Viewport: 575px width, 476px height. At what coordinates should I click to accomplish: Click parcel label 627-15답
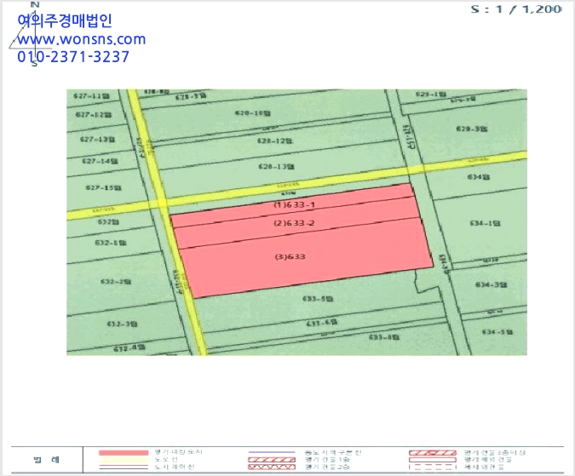click(x=103, y=188)
